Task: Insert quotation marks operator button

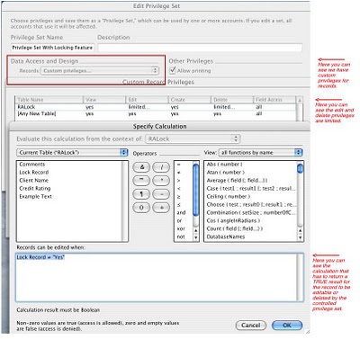Action: (141, 181)
